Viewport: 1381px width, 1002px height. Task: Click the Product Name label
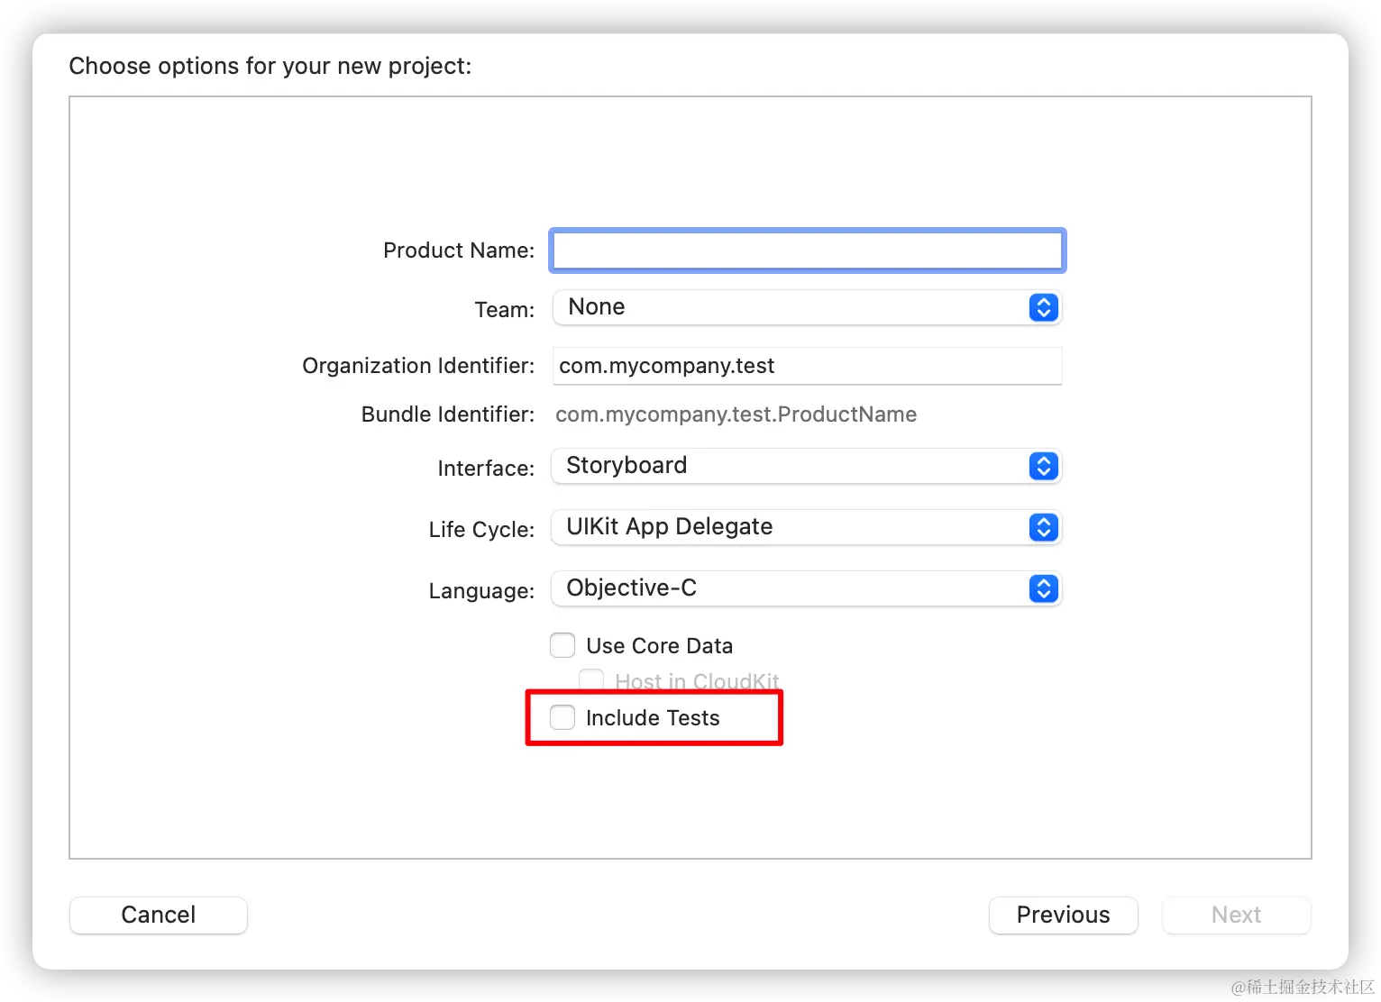pos(458,250)
